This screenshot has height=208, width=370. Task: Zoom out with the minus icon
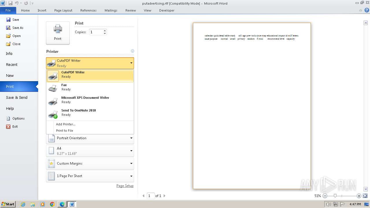[x=325, y=196]
